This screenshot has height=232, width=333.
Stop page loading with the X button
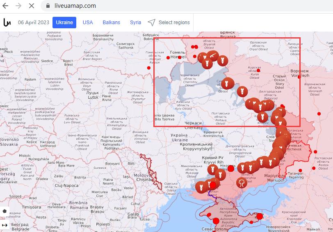click(32, 6)
